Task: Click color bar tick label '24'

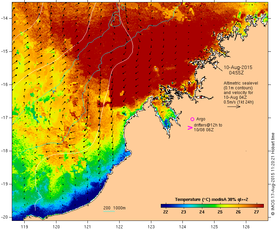Action: (202, 212)
